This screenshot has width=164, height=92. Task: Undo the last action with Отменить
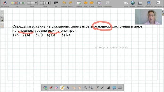coord(64,4)
